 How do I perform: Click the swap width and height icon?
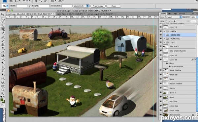[29, 6]
